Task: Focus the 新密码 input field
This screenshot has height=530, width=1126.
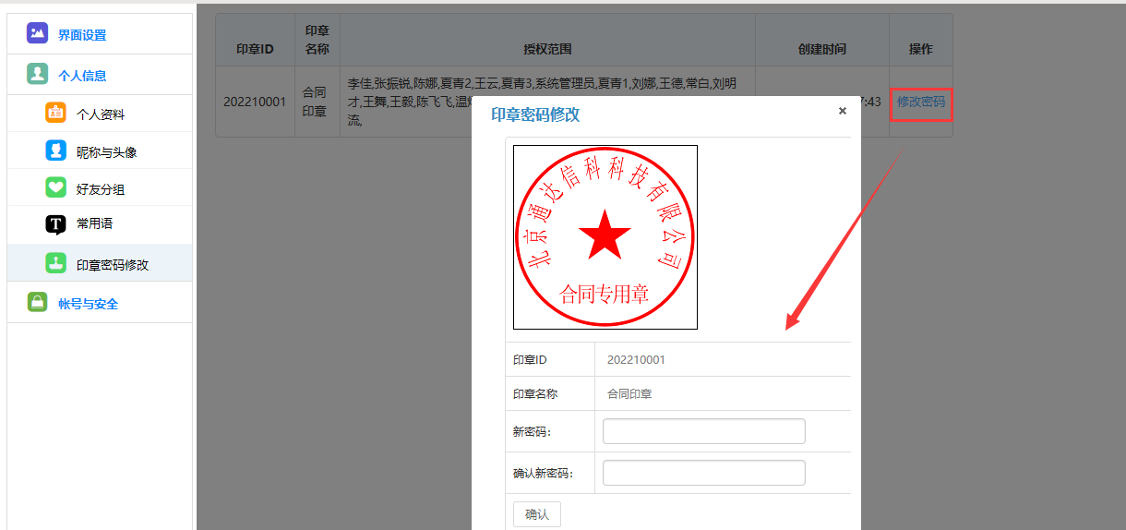Action: 703,431
